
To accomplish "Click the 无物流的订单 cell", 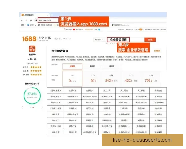I will pyautogui.click(x=107, y=126).
